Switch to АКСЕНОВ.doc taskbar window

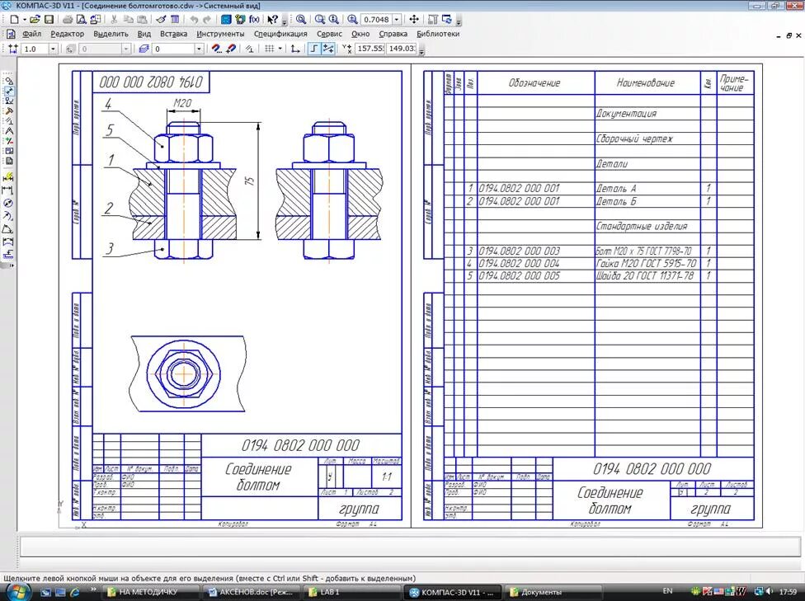(x=250, y=592)
